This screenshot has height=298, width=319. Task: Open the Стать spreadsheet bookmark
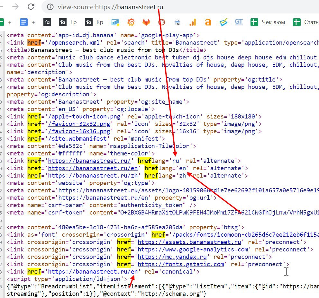pos(306,22)
